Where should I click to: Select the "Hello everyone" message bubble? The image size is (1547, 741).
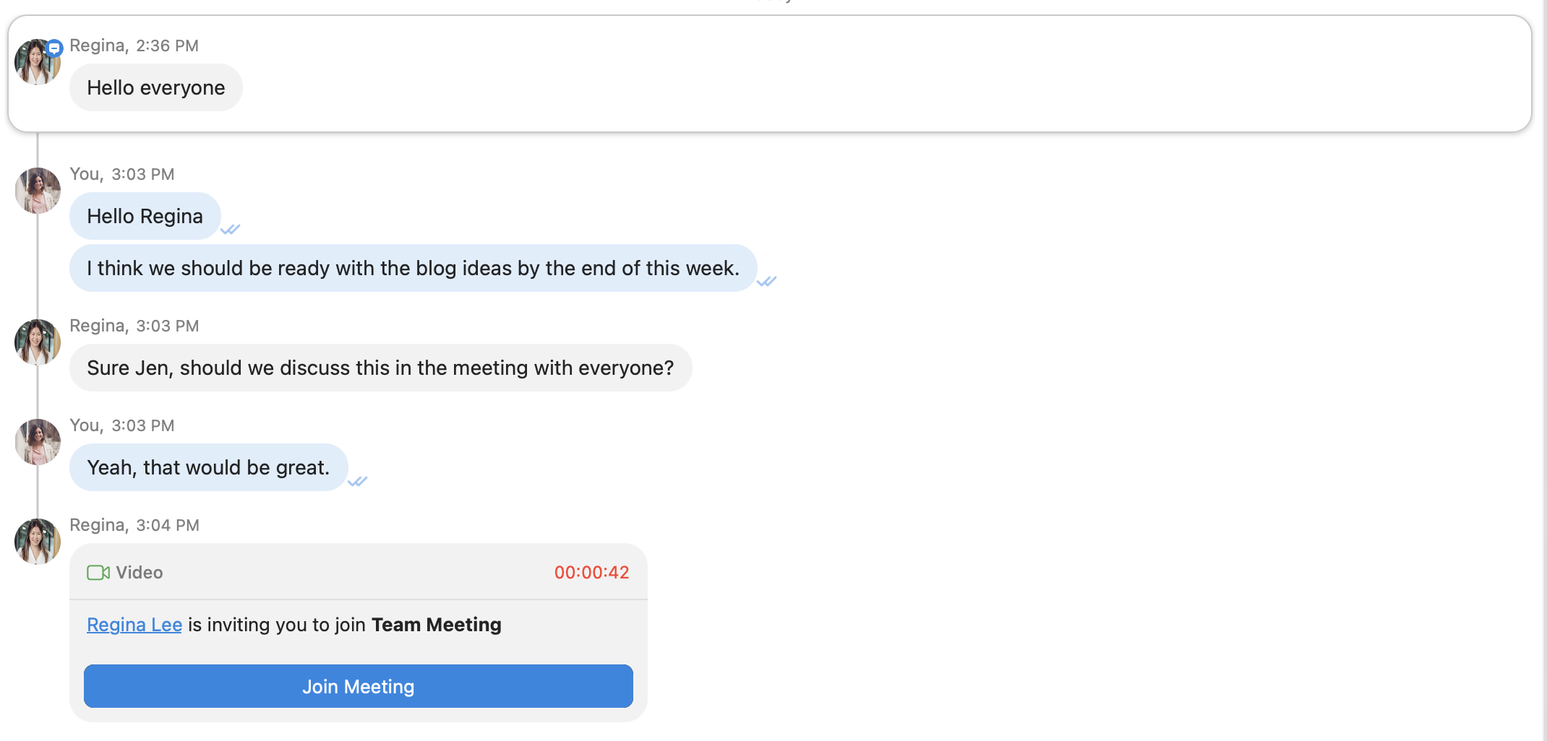[x=156, y=88]
